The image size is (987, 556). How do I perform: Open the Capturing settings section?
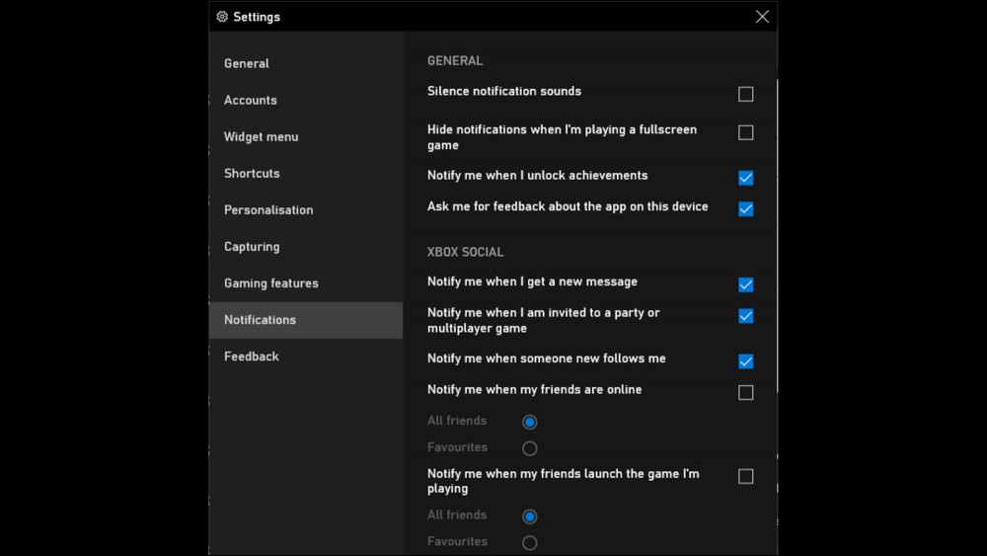(x=306, y=246)
